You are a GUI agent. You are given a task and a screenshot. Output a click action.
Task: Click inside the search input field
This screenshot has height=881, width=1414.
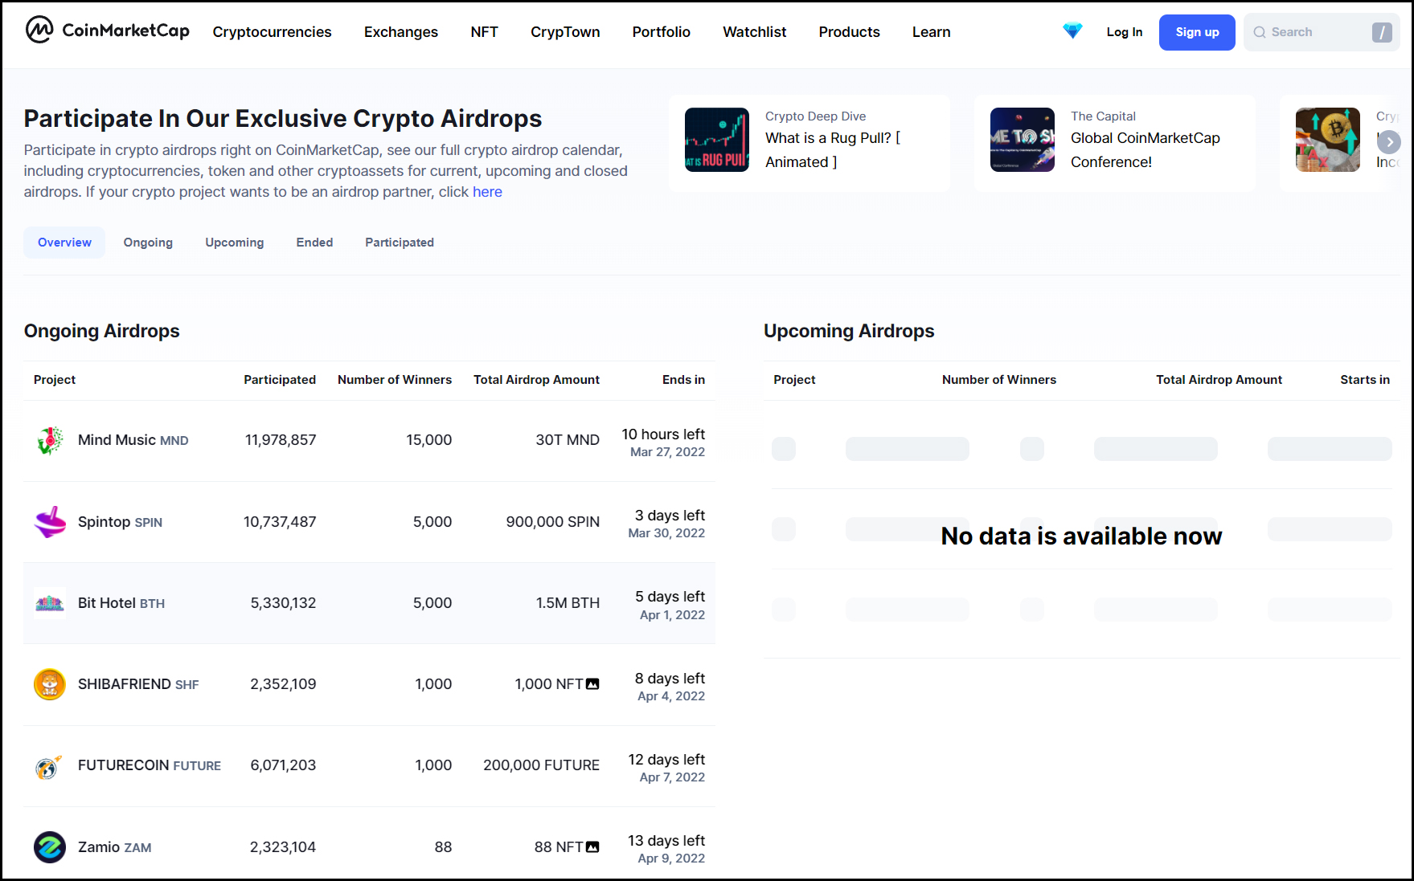pos(1318,32)
